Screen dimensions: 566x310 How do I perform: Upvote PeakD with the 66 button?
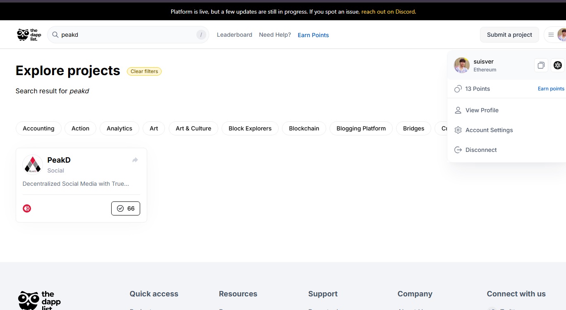(126, 208)
